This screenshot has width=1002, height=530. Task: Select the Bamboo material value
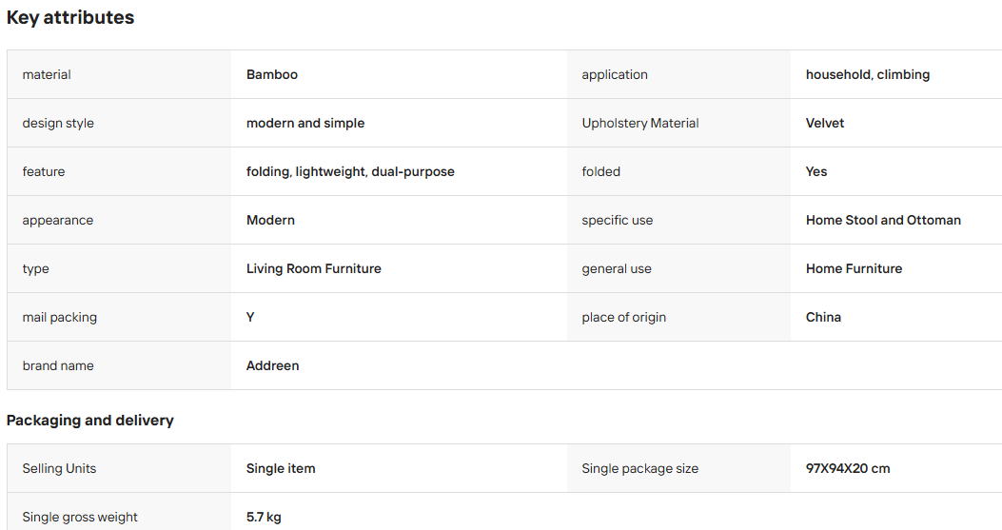272,75
